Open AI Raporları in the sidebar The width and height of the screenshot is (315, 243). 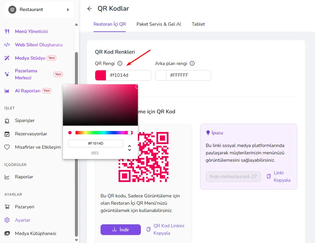pyautogui.click(x=28, y=91)
